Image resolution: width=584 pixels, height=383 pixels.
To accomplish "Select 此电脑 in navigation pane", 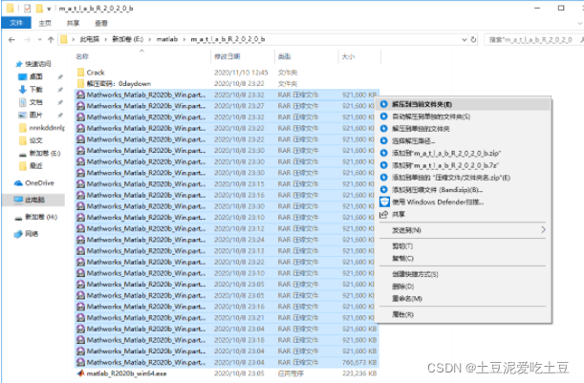I will point(34,200).
